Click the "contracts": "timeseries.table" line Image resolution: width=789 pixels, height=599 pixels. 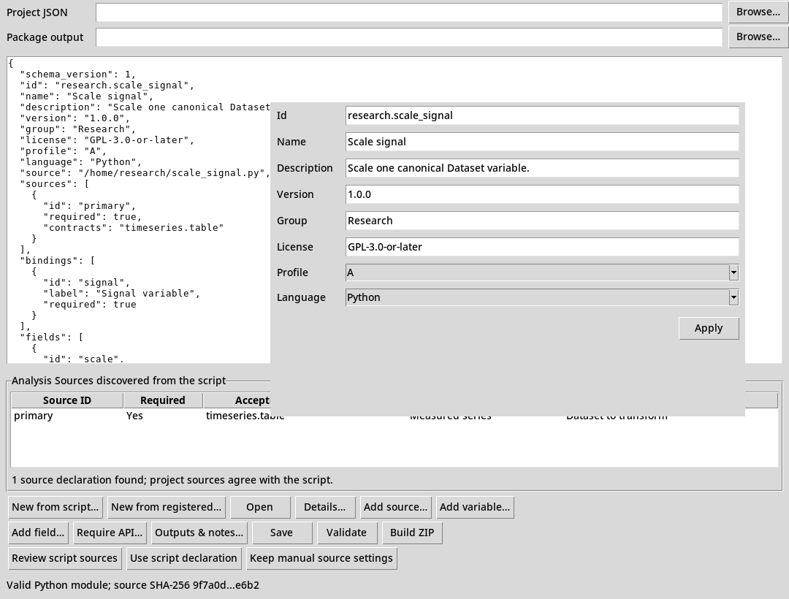pos(134,228)
